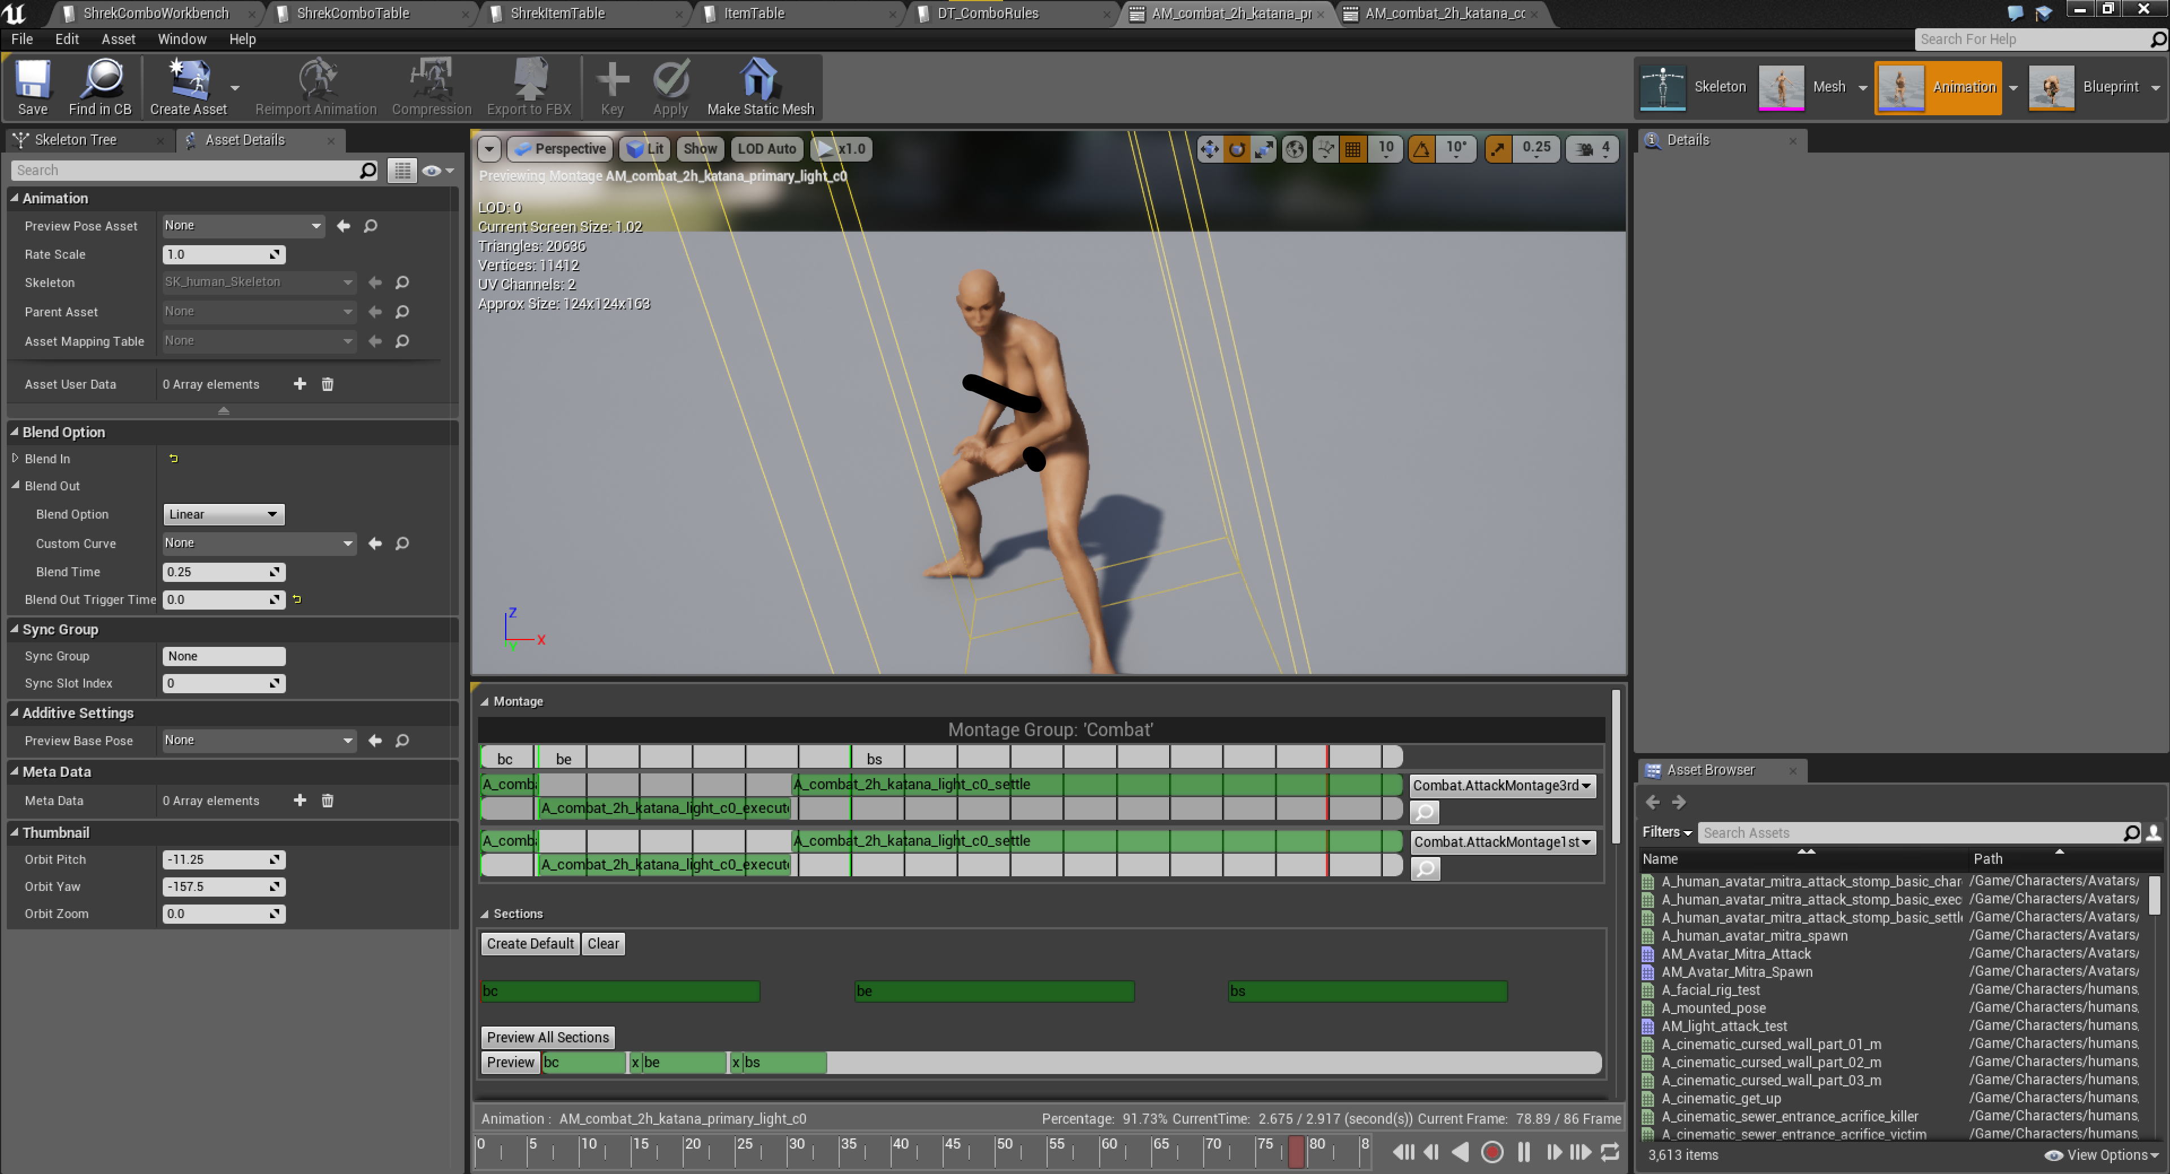This screenshot has width=2170, height=1174.
Task: Select the translate gizmo tool in viewport
Action: pos(1209,149)
